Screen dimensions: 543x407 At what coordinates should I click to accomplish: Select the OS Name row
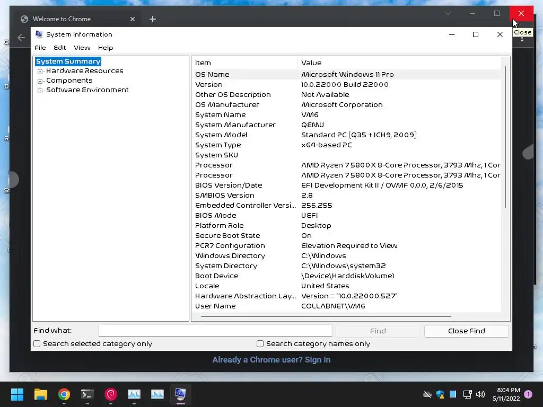click(346, 74)
